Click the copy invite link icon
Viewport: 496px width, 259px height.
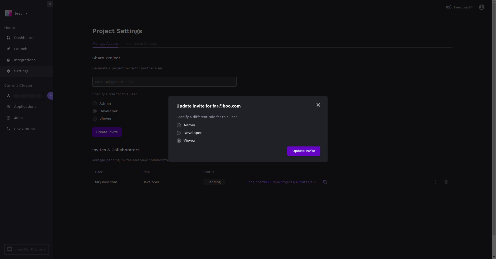coord(325,182)
